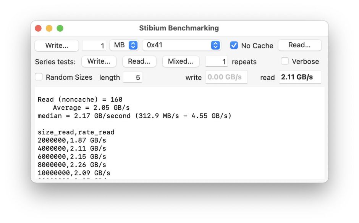Image resolution: width=359 pixels, height=223 pixels.
Task: Enable the No Cache checkbox
Action: [x=234, y=45]
